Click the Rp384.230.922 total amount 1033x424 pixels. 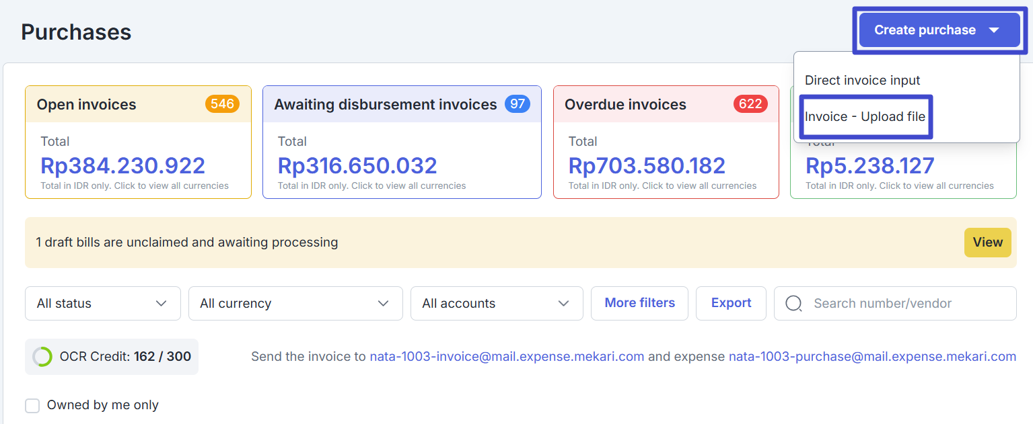click(x=122, y=166)
